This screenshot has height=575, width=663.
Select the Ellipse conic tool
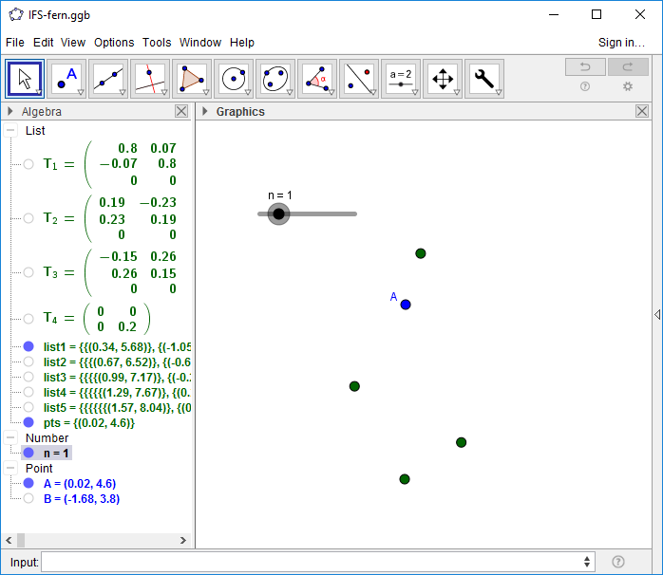275,79
